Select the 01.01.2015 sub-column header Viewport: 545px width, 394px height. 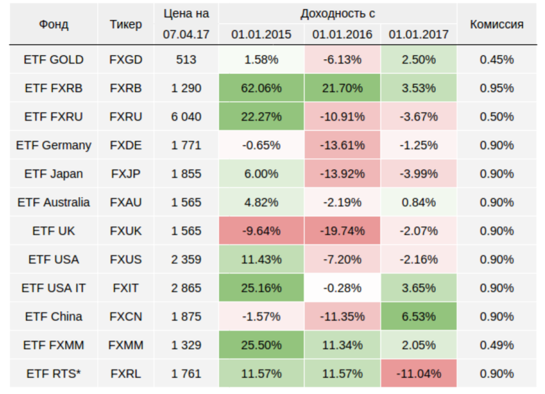click(x=261, y=34)
